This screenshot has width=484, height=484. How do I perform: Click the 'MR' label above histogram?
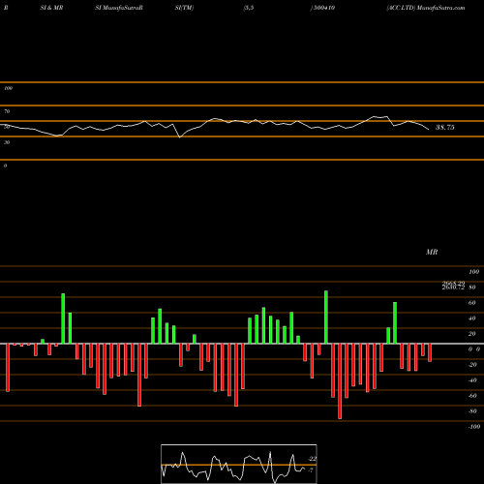(432, 252)
